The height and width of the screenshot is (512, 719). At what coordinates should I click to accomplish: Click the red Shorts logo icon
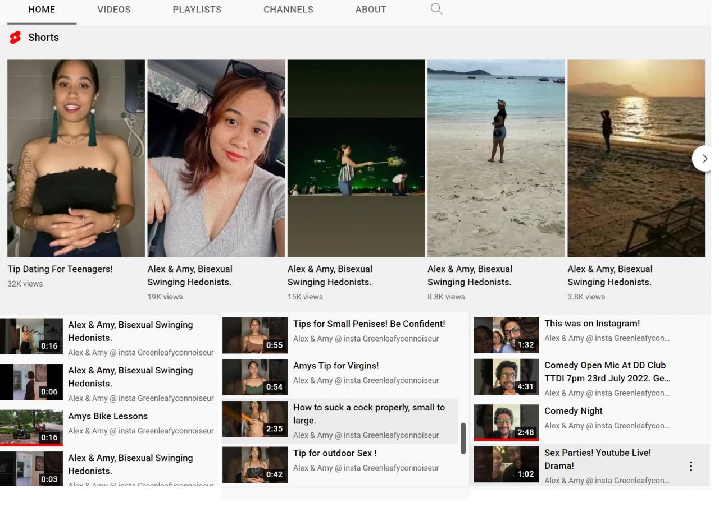point(15,38)
